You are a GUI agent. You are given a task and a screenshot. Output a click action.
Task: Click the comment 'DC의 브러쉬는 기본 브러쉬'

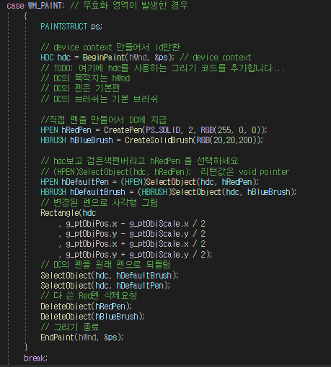pos(99,99)
